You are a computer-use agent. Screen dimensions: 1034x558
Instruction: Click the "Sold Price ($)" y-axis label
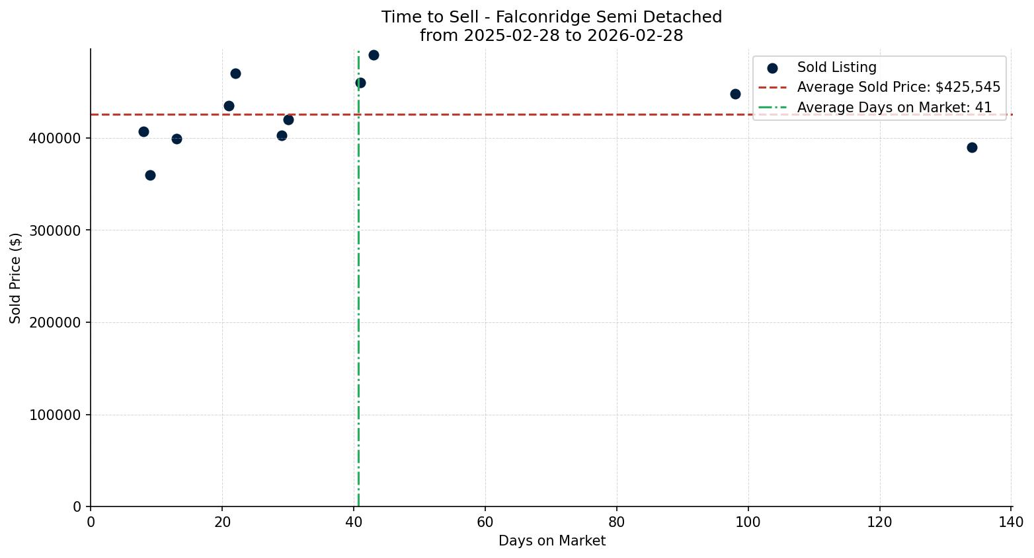point(15,278)
